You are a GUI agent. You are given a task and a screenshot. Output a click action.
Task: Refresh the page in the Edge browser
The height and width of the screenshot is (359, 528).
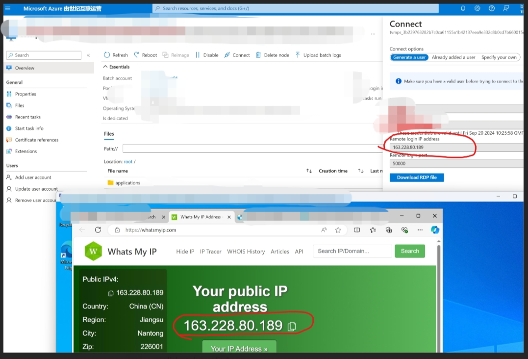[98, 230]
